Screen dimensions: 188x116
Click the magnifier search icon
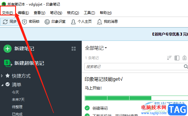[x=186, y=66]
